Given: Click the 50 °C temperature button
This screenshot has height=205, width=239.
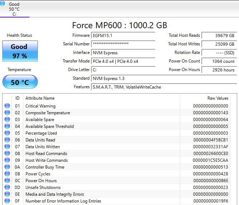Looking at the screenshot, I should coord(20,82).
